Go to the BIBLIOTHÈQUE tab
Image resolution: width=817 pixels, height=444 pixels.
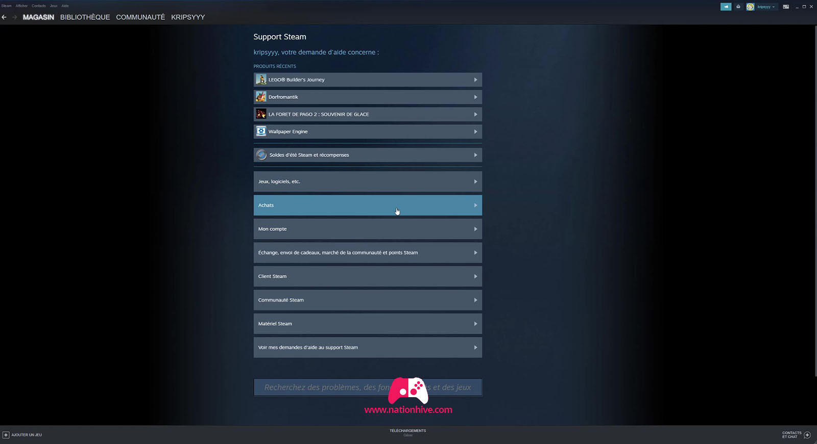pyautogui.click(x=85, y=17)
